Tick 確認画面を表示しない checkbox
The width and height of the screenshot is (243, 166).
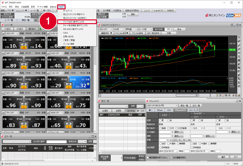tap(148, 158)
